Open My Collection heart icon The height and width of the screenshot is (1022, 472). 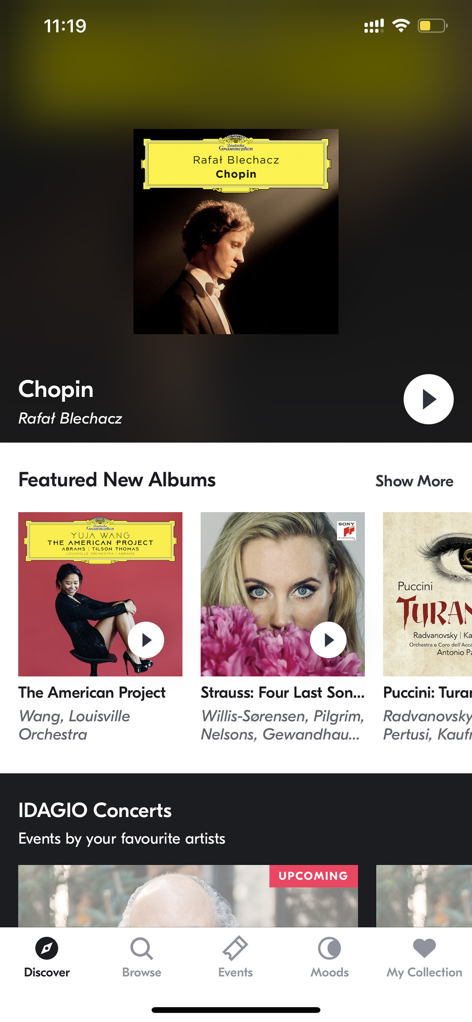pyautogui.click(x=424, y=948)
